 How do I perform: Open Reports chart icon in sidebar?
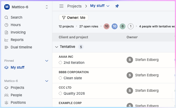tap(7, 40)
